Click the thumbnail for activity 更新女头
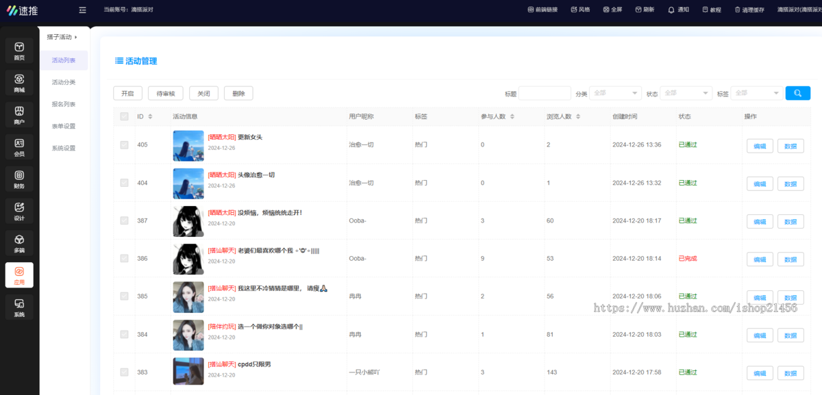Viewport: 822px width, 395px height. (188, 145)
